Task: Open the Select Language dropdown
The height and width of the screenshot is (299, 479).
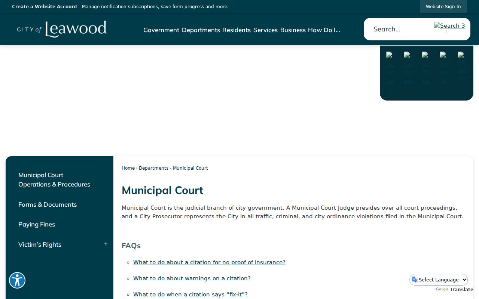Action: pos(439,280)
